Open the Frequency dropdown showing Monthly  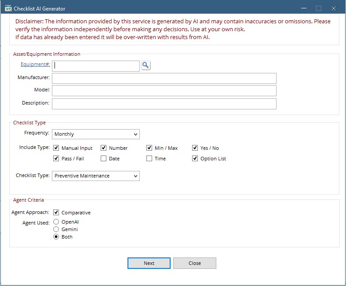pyautogui.click(x=96, y=134)
